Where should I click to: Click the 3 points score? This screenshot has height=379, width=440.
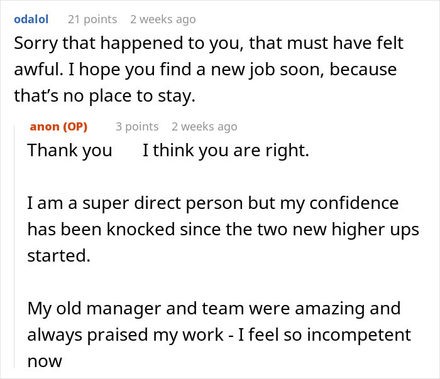[137, 127]
